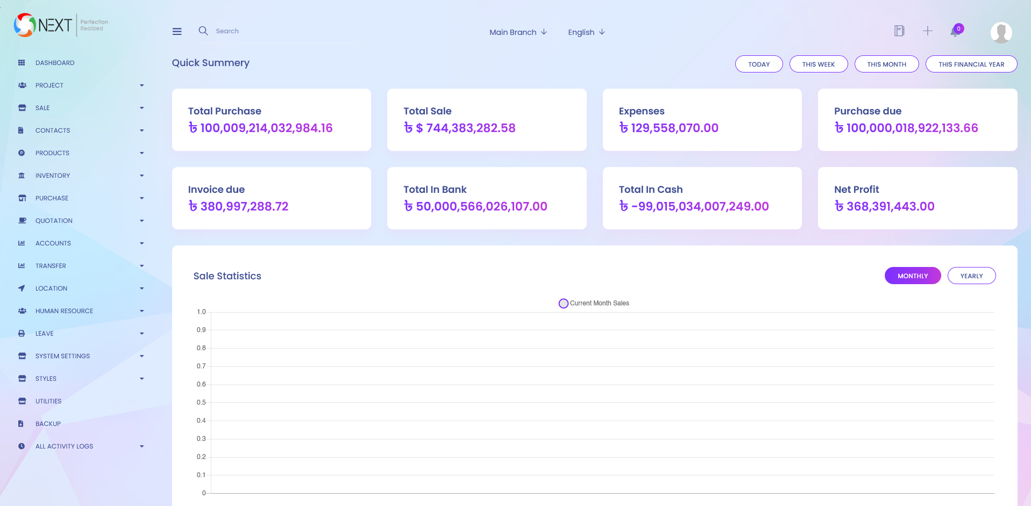Screen dimensions: 1031x506
Task: Click the NEXT logo in sidebar
Action: 44,25
